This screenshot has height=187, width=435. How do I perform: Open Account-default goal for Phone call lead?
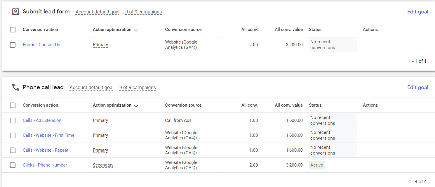(x=92, y=88)
